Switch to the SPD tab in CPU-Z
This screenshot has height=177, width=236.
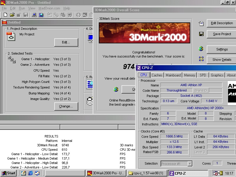(x=203, y=75)
